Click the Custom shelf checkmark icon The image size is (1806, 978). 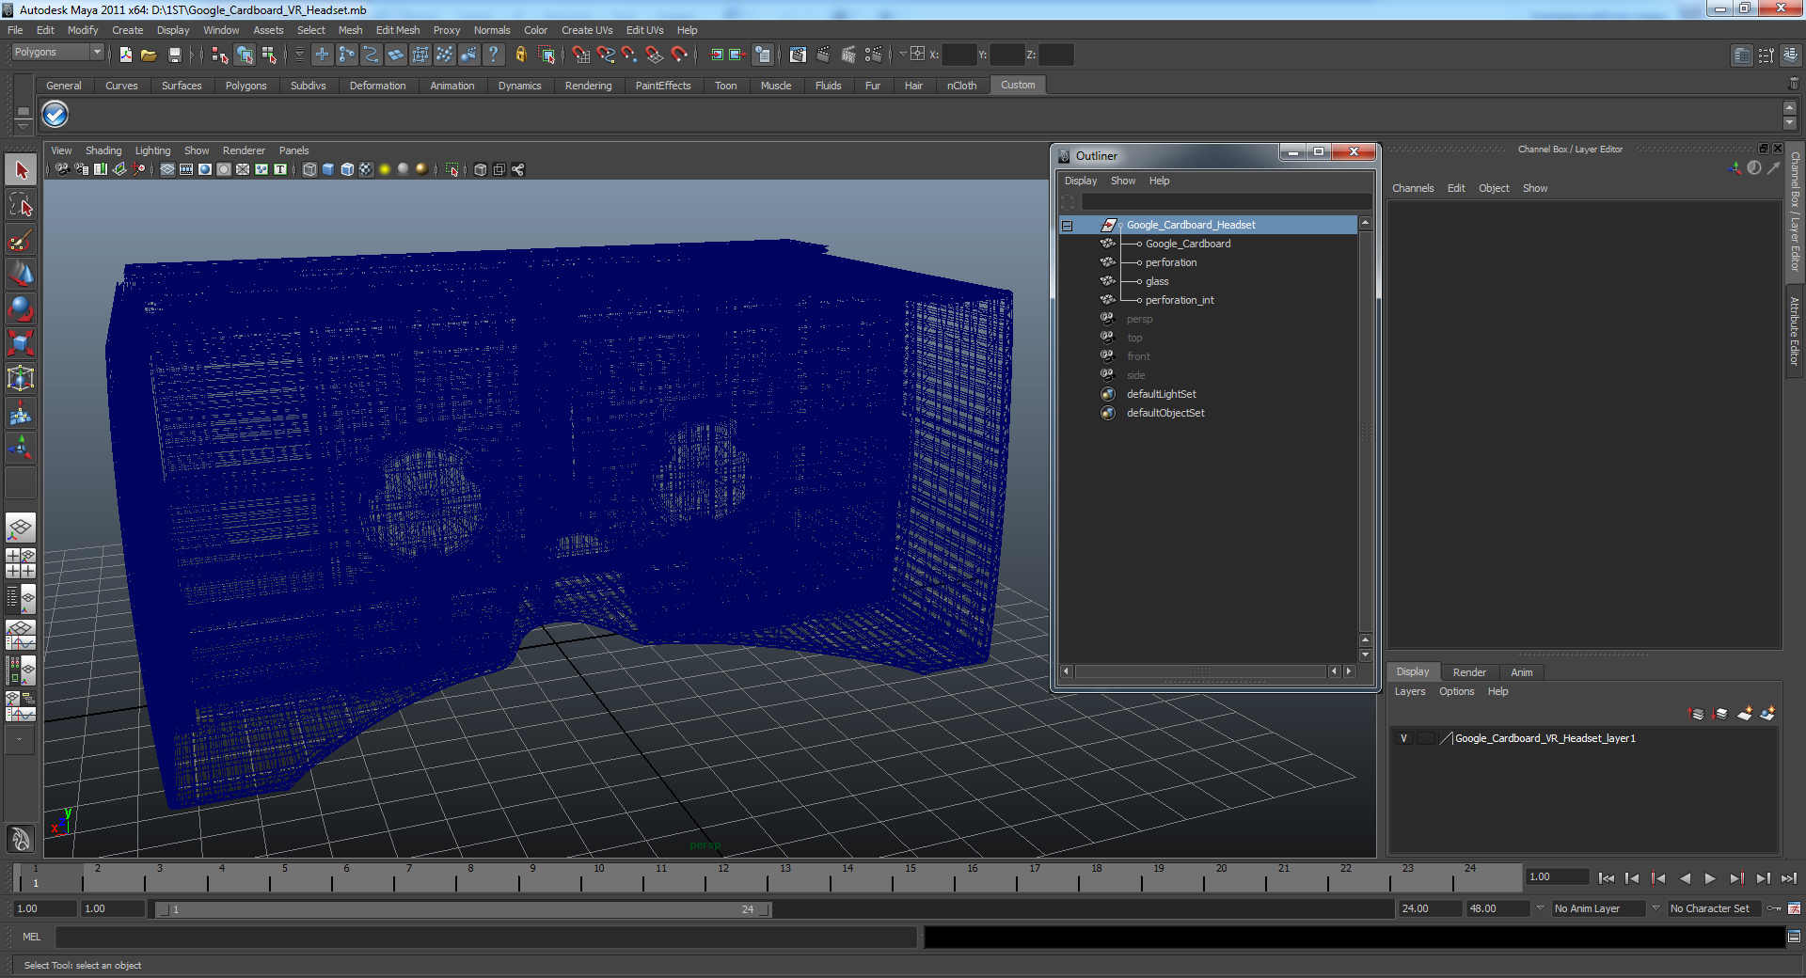tap(55, 114)
